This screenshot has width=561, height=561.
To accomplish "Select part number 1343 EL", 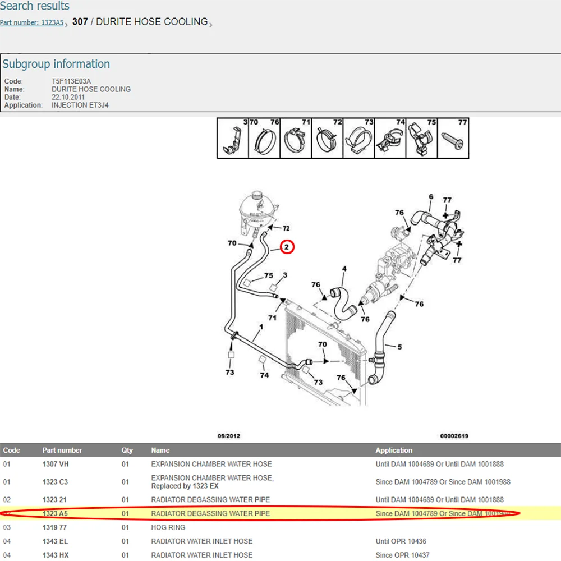I will tap(55, 541).
